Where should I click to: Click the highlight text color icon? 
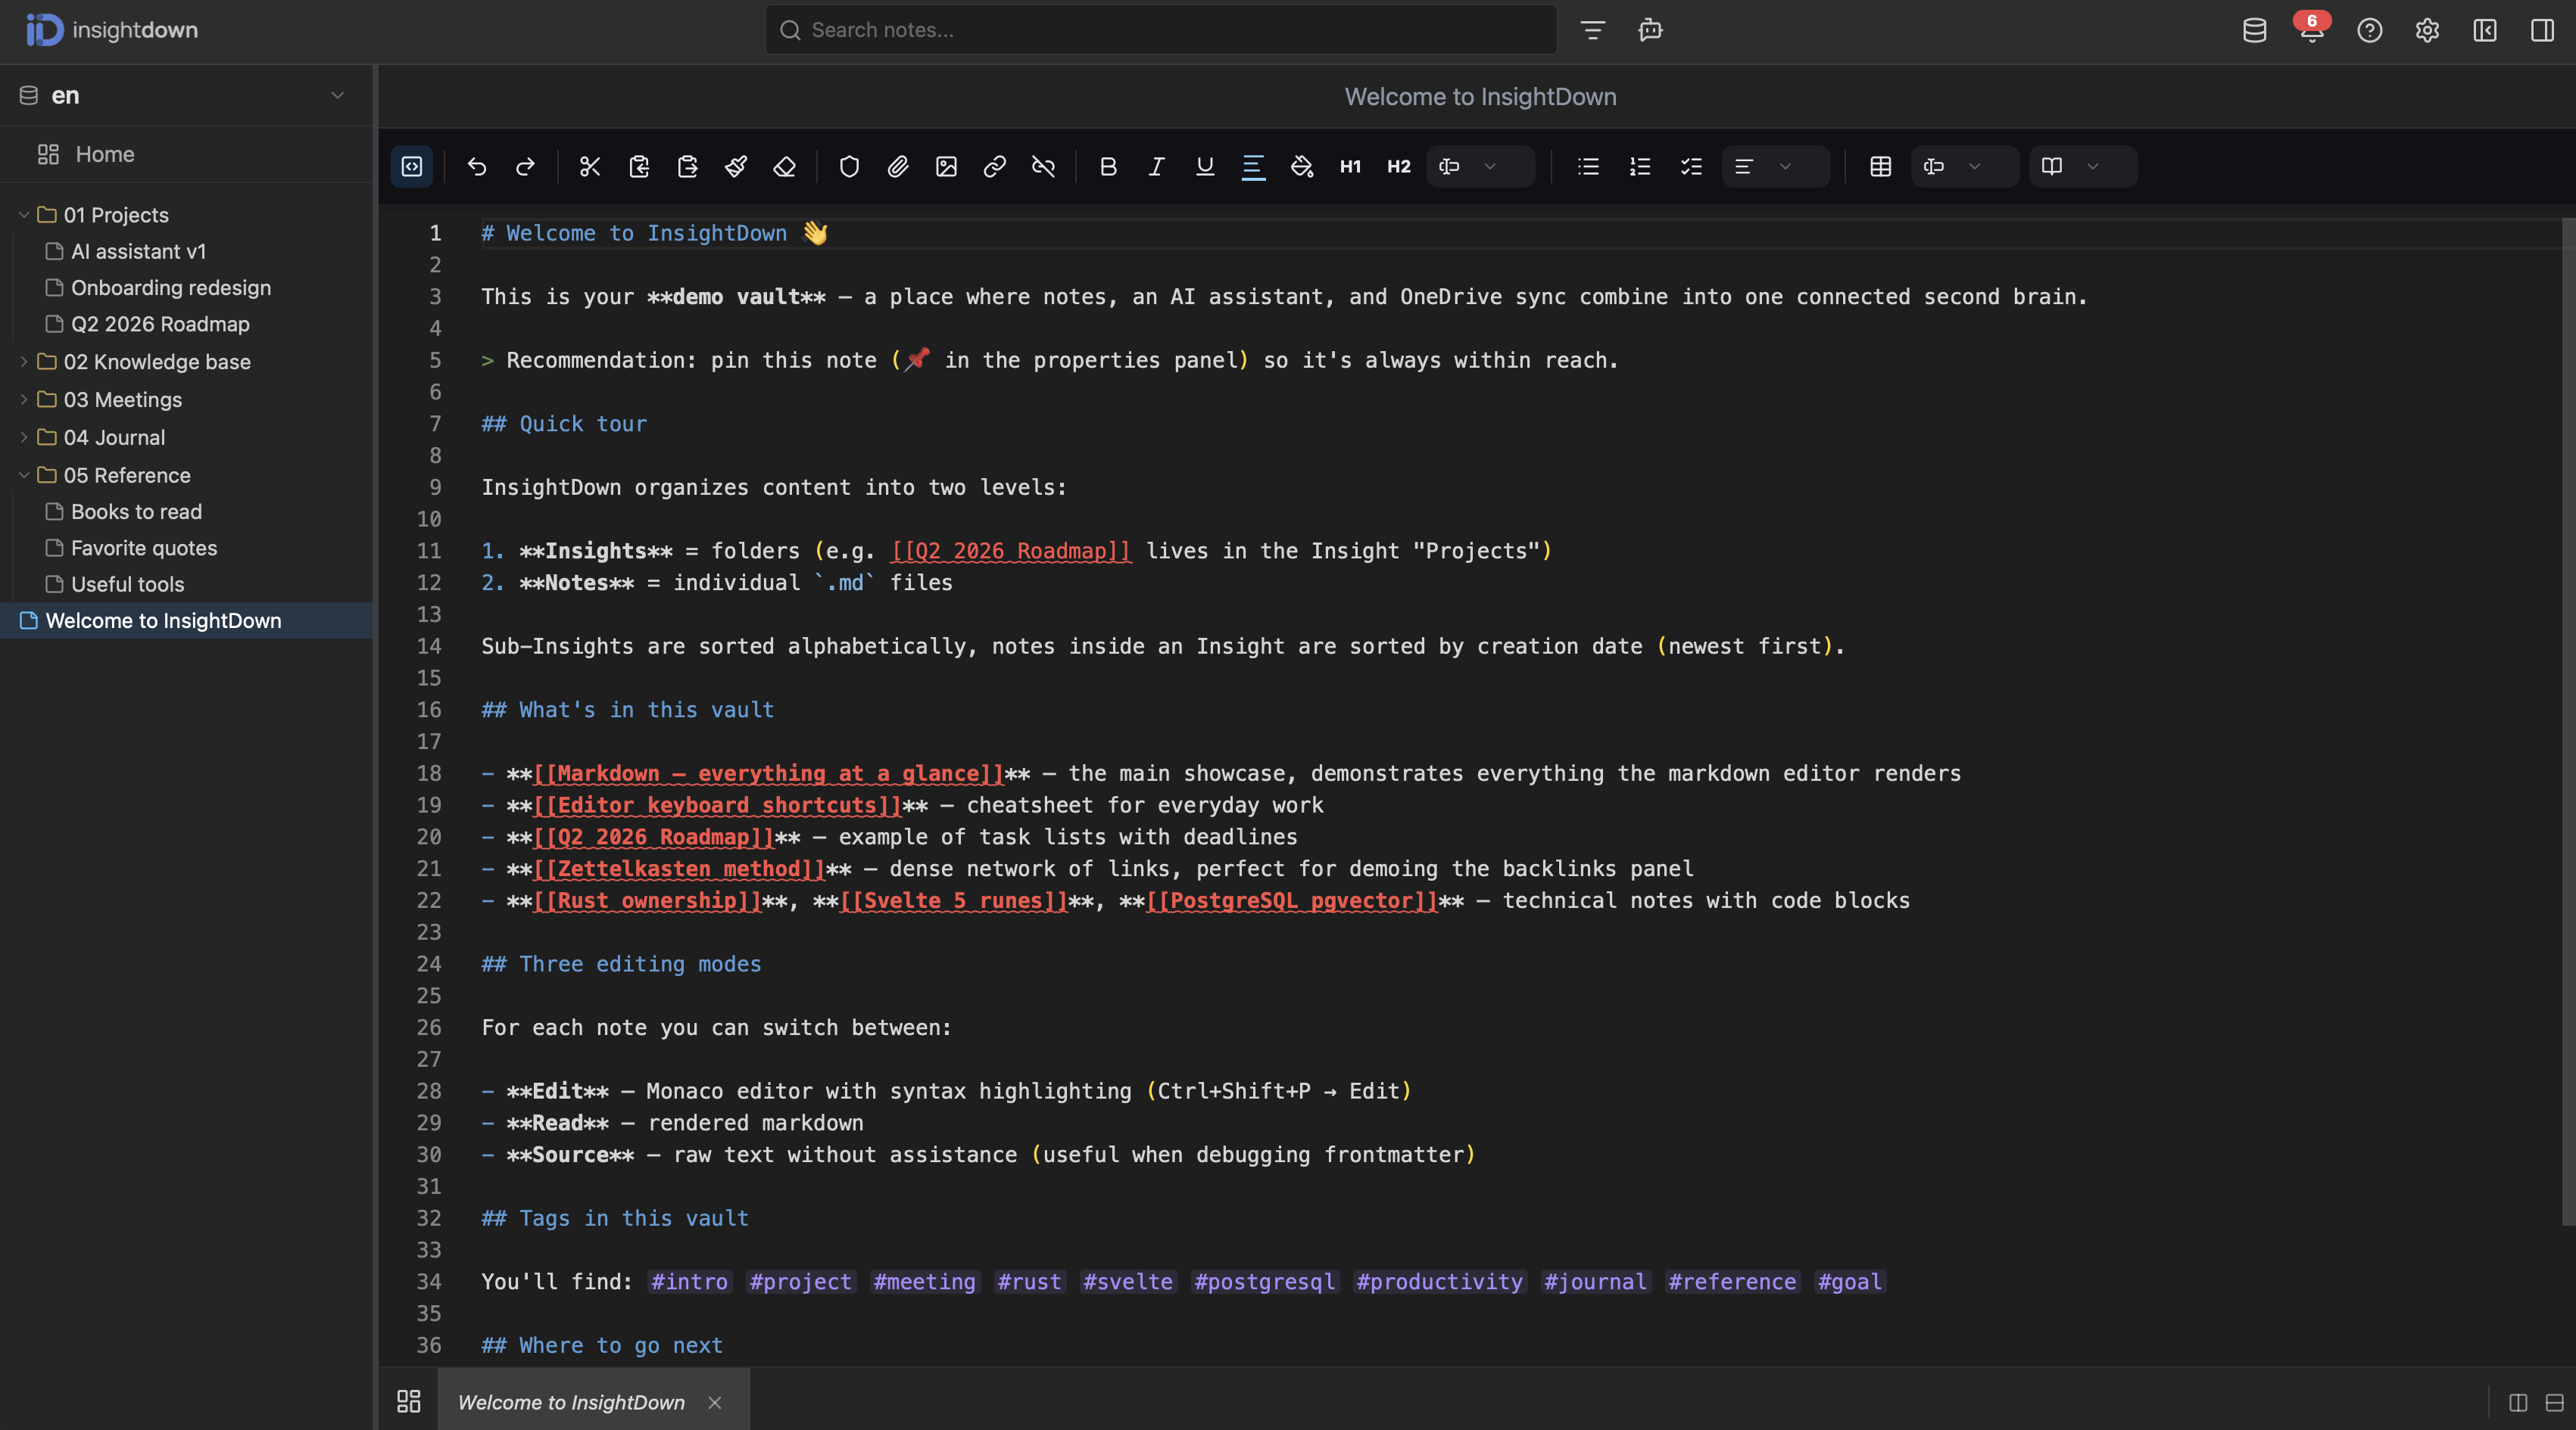coord(1253,167)
